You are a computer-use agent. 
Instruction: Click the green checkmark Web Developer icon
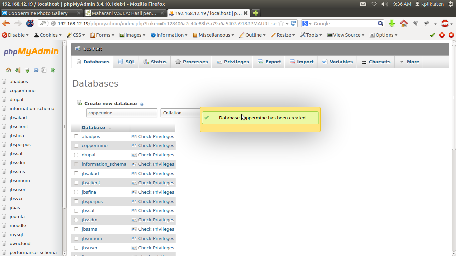click(x=433, y=35)
